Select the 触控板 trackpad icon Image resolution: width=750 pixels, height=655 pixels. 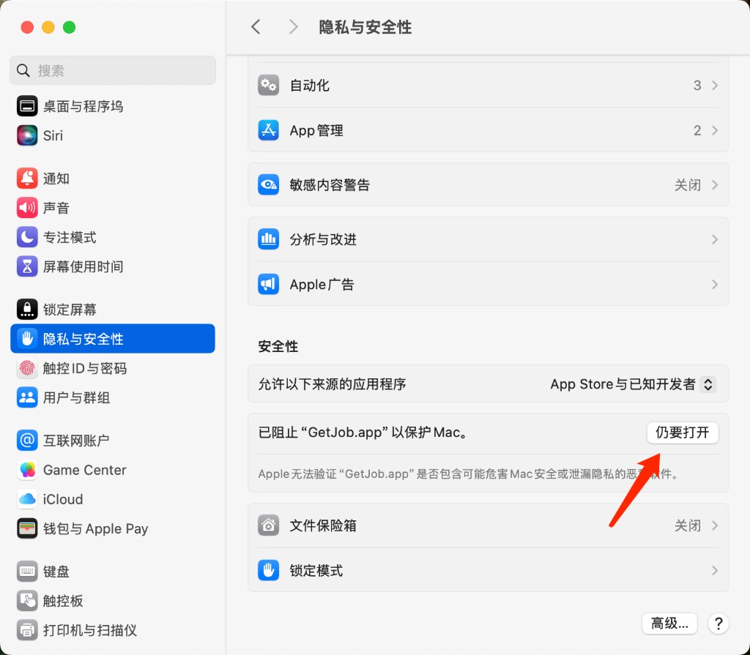click(x=27, y=601)
